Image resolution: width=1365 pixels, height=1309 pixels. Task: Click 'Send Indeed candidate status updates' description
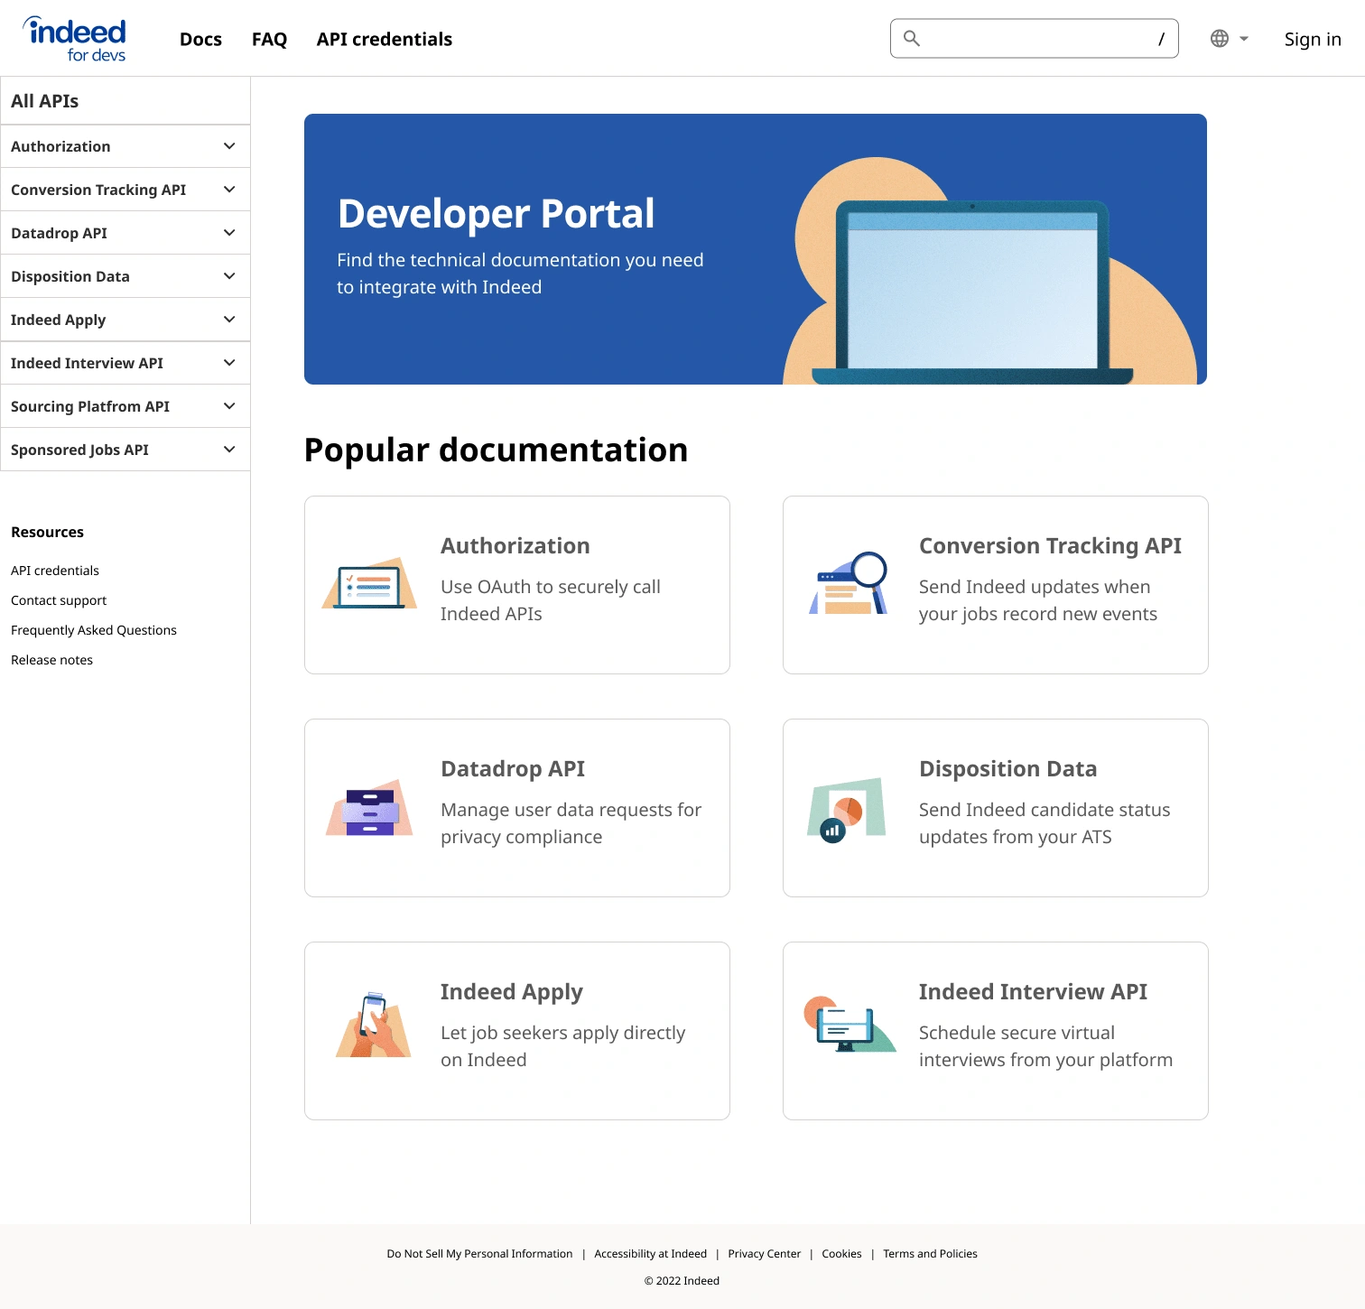pos(1045,823)
